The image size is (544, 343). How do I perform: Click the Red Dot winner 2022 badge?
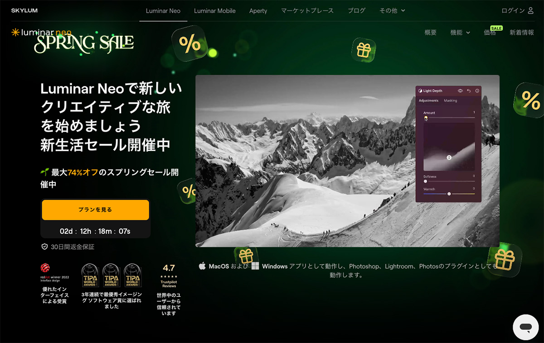tap(54, 274)
